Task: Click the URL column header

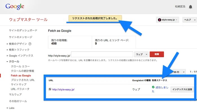Action: tap(51, 80)
